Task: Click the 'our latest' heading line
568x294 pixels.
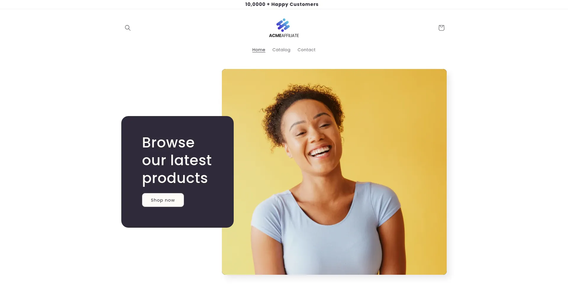Action: click(177, 160)
